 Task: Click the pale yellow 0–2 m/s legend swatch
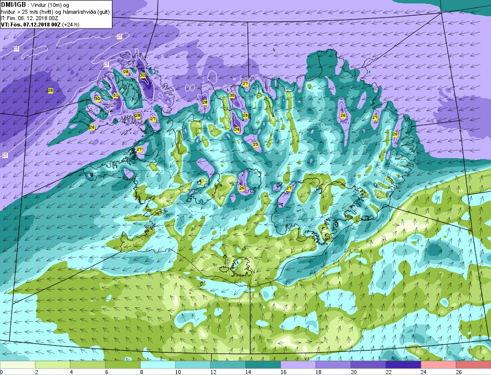[18, 365]
